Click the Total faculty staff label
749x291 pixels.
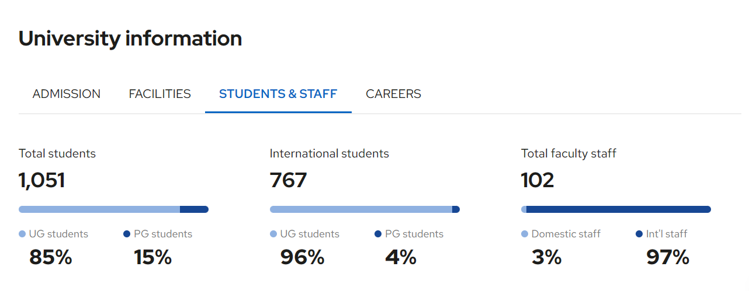click(x=568, y=154)
